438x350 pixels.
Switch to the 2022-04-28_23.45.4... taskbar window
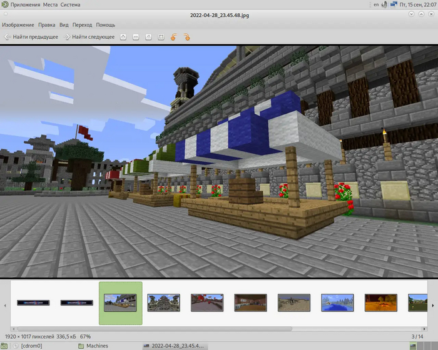[174, 346]
